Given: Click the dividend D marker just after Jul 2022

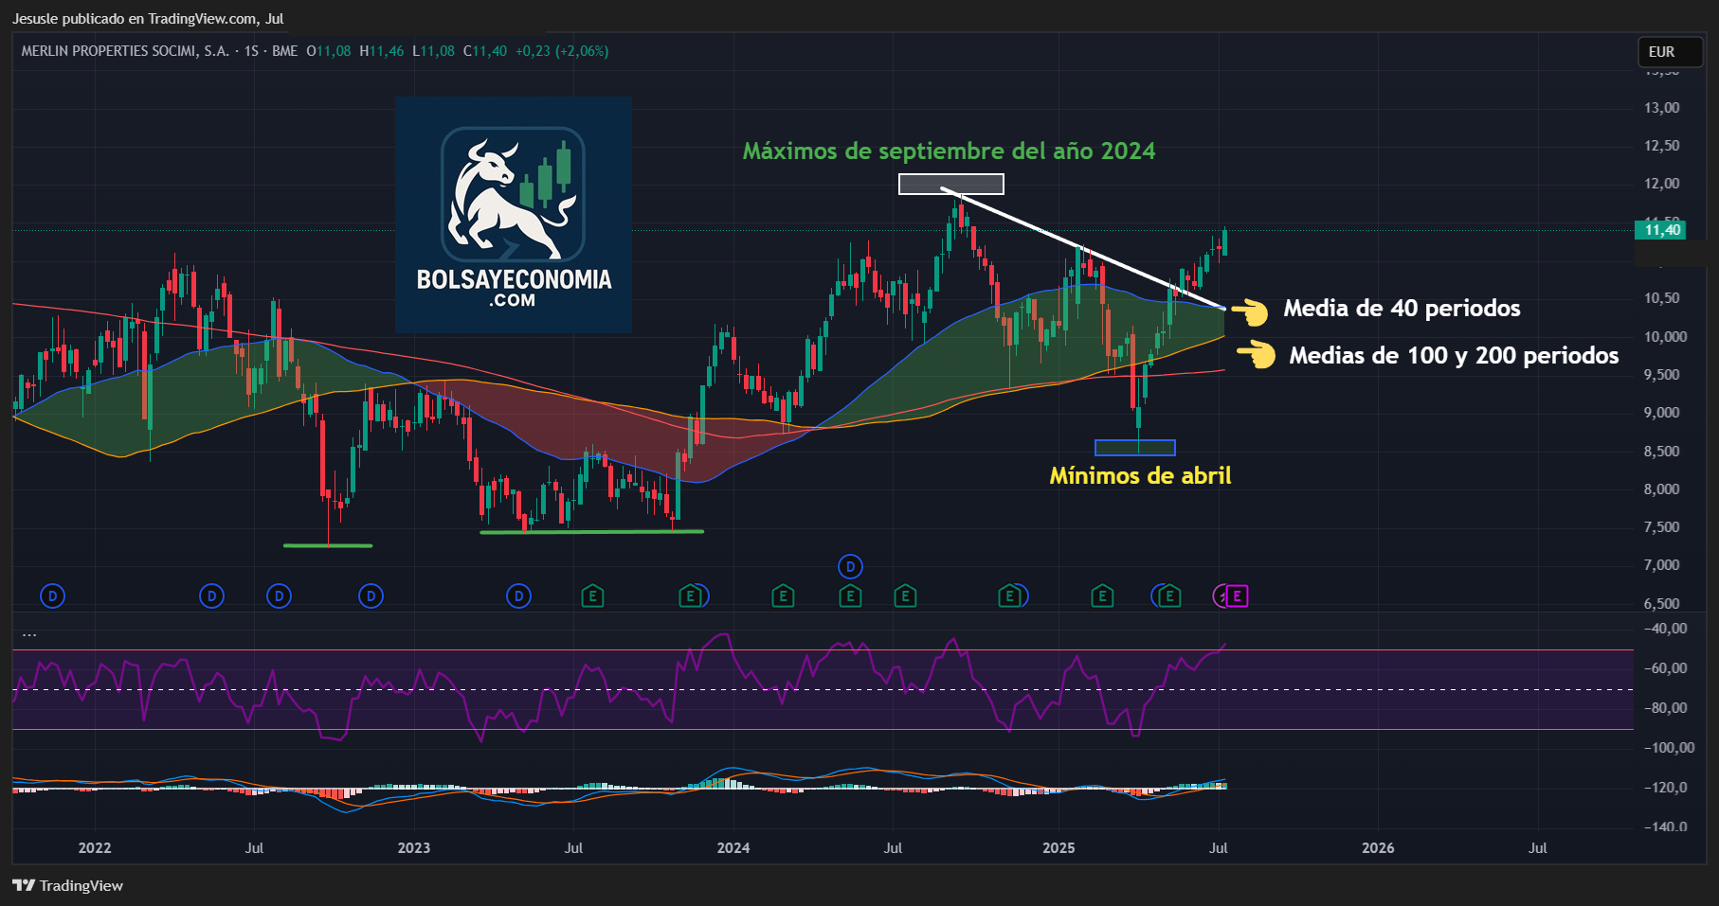Looking at the screenshot, I should [x=279, y=596].
